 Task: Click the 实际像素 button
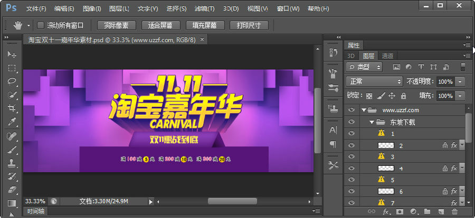point(116,25)
